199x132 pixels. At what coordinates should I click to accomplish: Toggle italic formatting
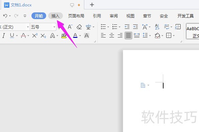[4, 36]
